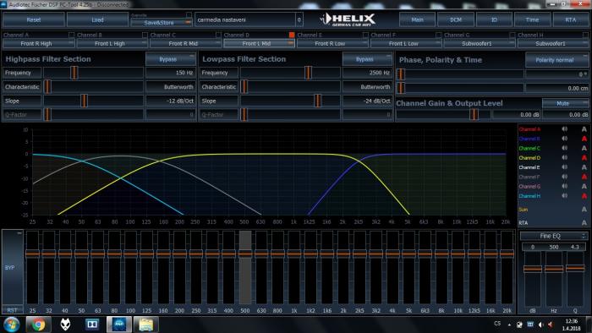Click the 500 Hz equalizer band slider
Image resolution: width=592 pixels, height=333 pixels.
pos(245,268)
